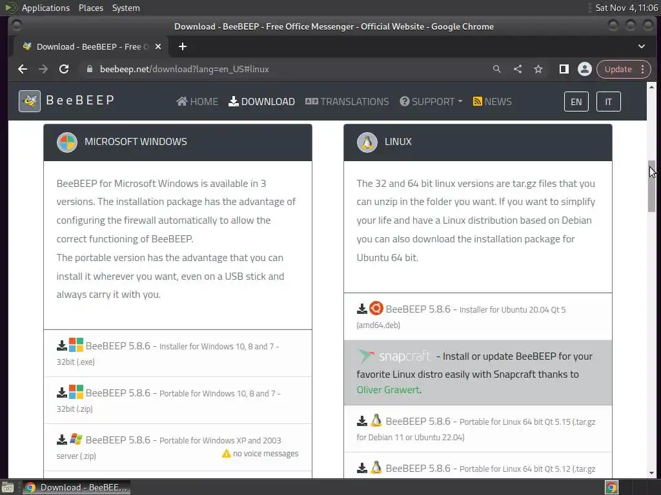Screen dimensions: 661x495
Task: Open a new browser tab
Action: (x=183, y=46)
